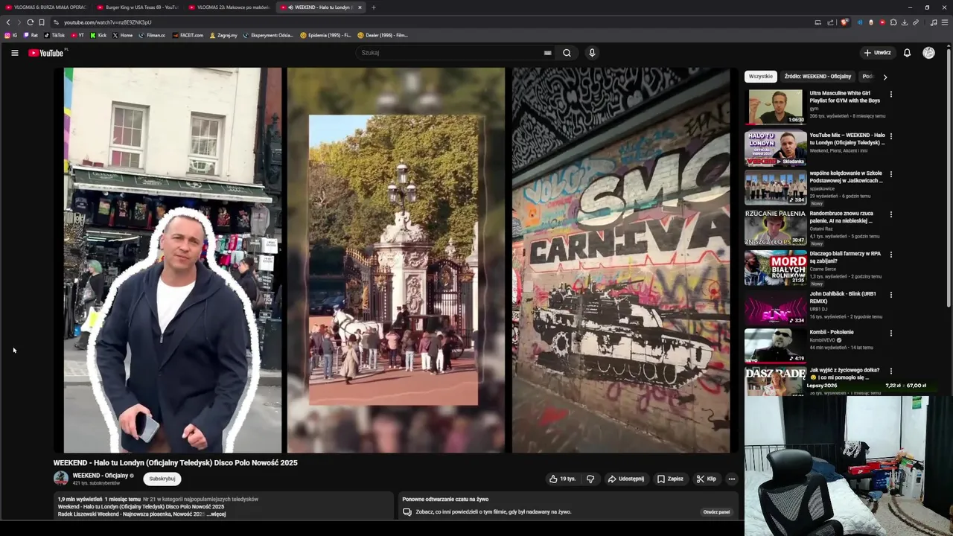953x536 pixels.
Task: Expand the description with ...więcej
Action: pyautogui.click(x=216, y=514)
